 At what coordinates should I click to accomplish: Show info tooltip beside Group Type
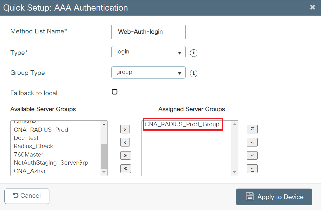(x=193, y=73)
